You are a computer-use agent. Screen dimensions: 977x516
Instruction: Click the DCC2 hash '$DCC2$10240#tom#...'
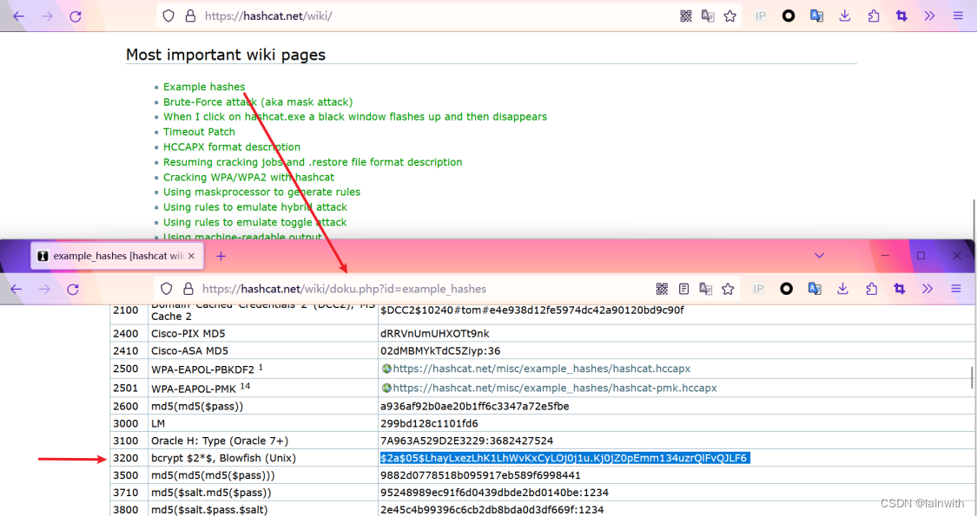click(x=532, y=310)
